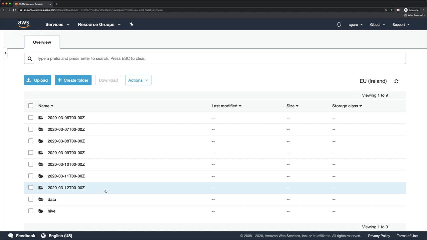Click folder icon of 2020-03-10T00-00Z

click(41, 164)
